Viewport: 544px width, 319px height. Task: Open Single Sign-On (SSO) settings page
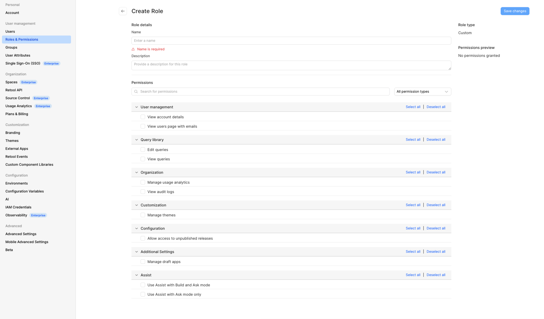pos(23,63)
